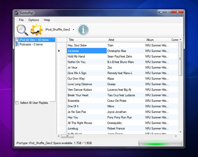The width and height of the screenshot is (198, 157).
Task: Select the song Vem Dancar Kuduro
Action: (x=87, y=89)
